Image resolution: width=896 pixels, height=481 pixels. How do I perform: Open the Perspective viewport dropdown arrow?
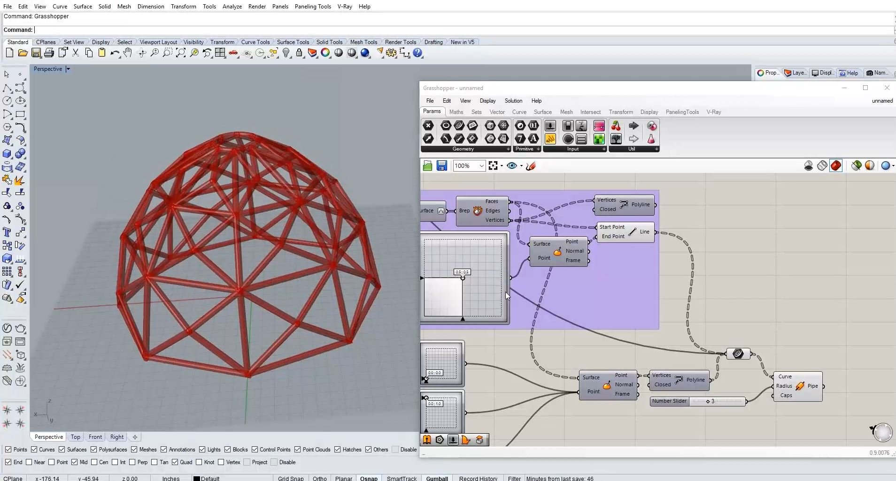point(68,69)
